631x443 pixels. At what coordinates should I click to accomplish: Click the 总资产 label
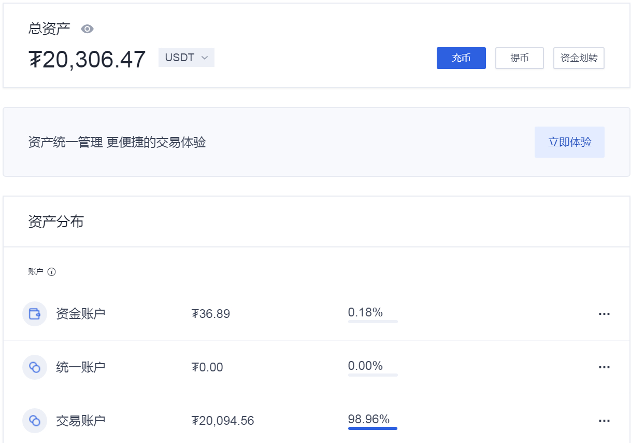click(49, 29)
